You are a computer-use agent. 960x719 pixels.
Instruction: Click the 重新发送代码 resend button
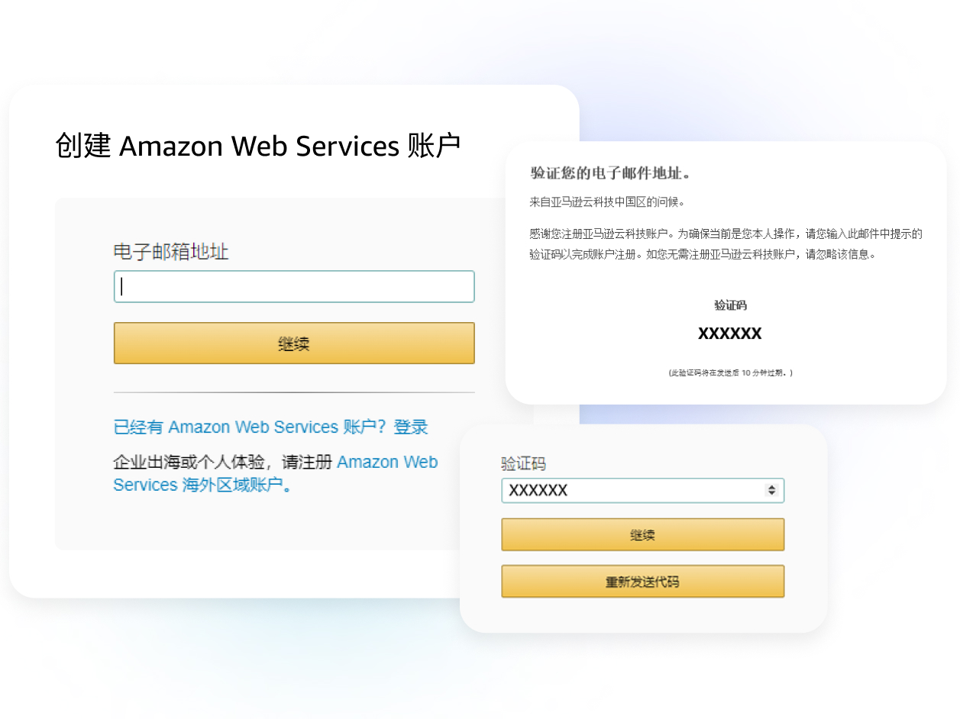click(643, 582)
